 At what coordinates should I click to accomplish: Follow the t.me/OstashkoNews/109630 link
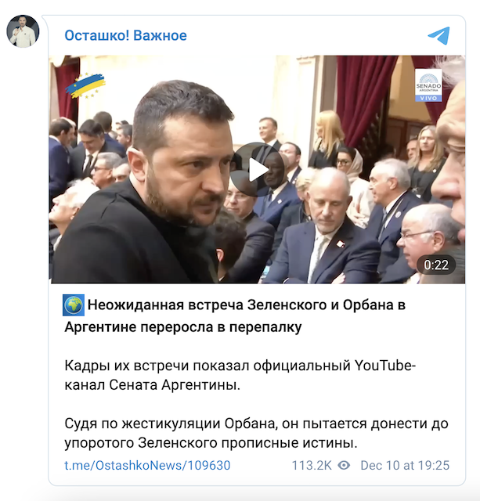[x=147, y=465]
